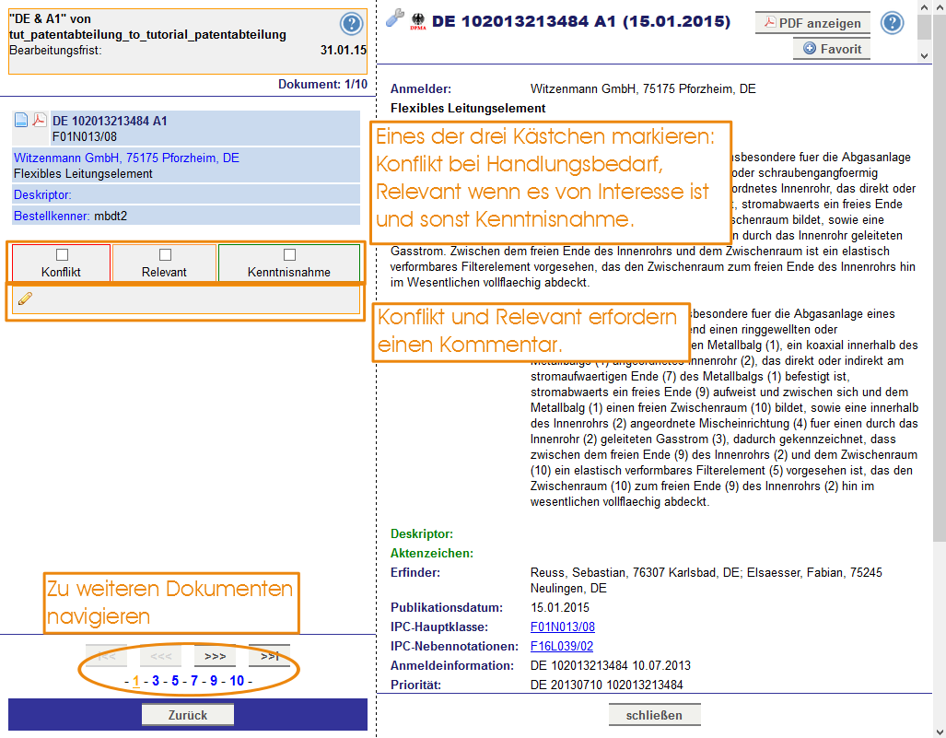This screenshot has width=946, height=738.
Task: Click the Bestellkenner value mbdt2
Action: (x=111, y=216)
